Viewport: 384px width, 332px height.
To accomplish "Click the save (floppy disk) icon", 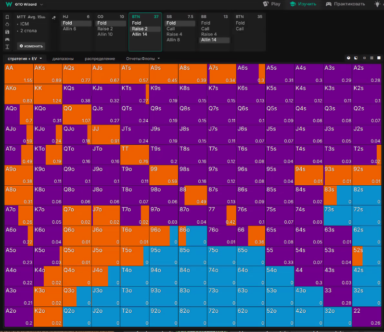I will tap(7, 32).
